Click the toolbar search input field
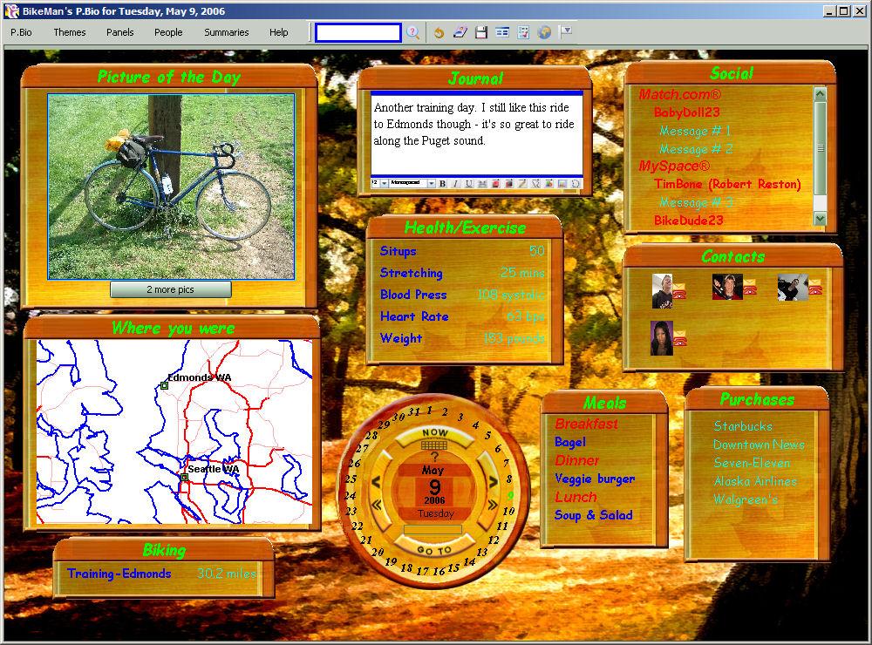Screen dimensions: 872x645 coord(358,32)
